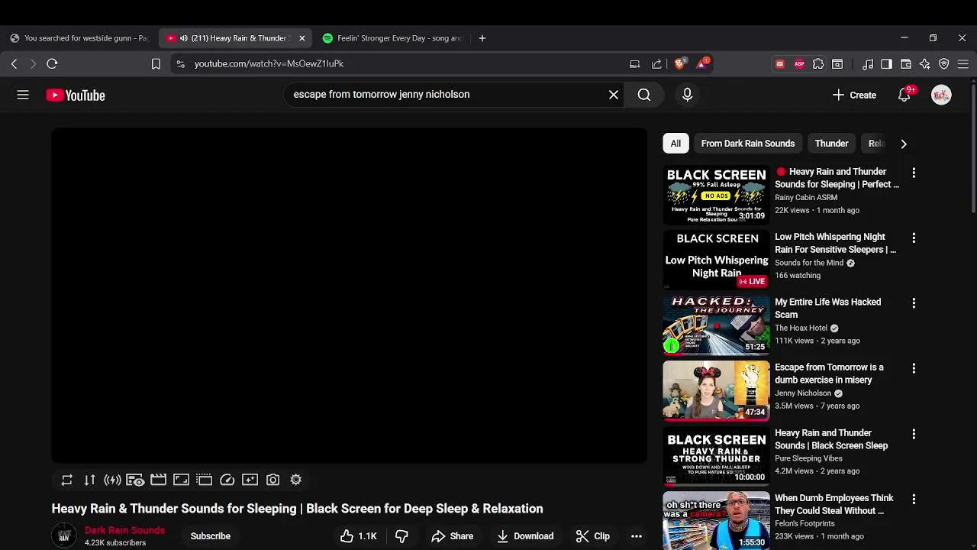Image resolution: width=977 pixels, height=550 pixels.
Task: Click the card-with-eye icon below the player
Action: (x=135, y=480)
